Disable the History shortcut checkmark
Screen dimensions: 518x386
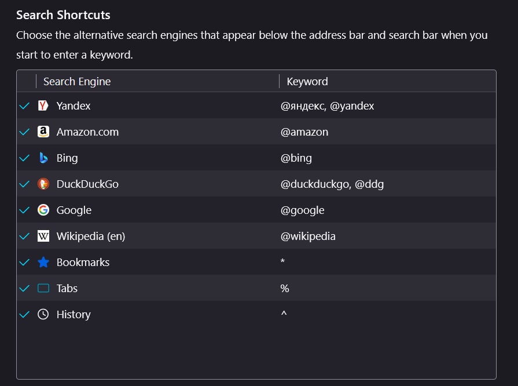pos(24,315)
